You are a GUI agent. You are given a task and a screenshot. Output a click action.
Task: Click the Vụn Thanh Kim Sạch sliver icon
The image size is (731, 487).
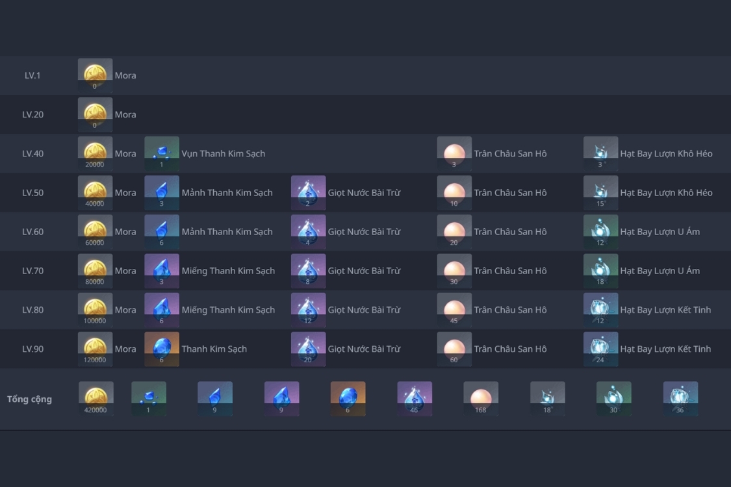click(162, 153)
